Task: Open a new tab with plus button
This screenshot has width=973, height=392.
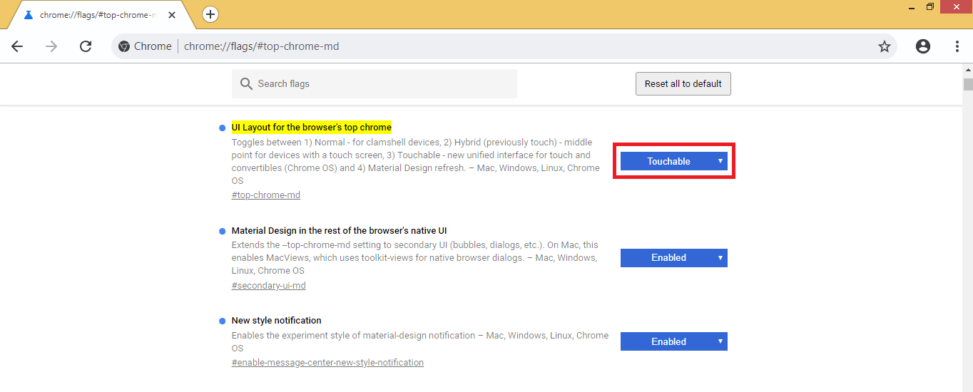Action: pos(210,14)
